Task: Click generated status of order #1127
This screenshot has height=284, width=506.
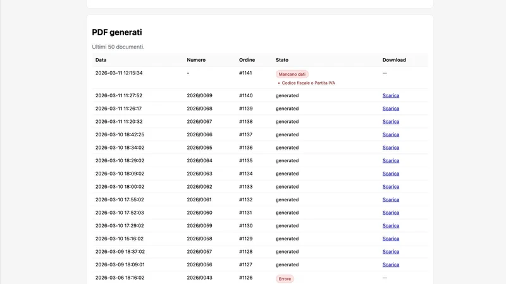Action: click(287, 264)
